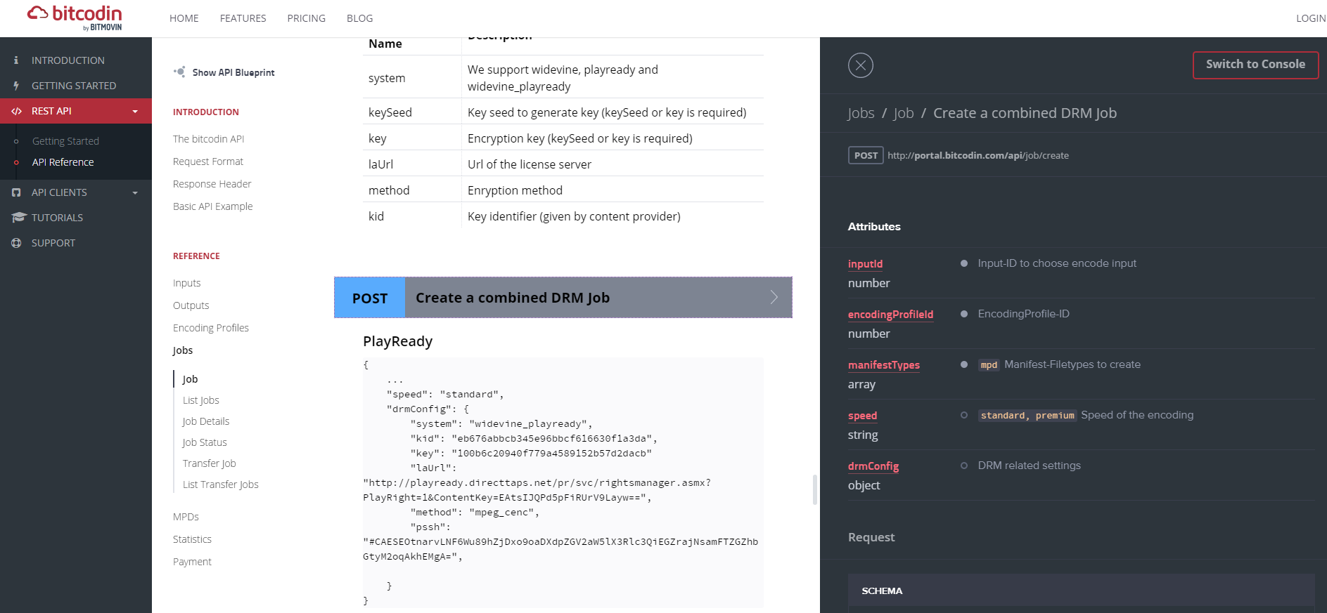Close the API detail panel with X circle
This screenshot has width=1327, height=613.
tap(861, 65)
